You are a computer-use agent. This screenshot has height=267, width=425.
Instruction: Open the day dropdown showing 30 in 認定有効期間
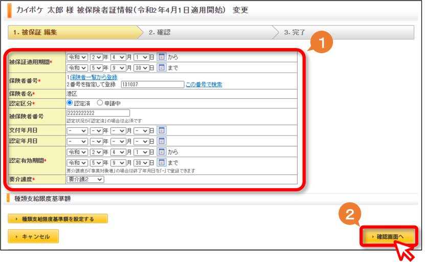pos(142,163)
